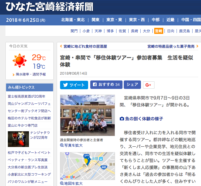Click the orange right arrow for next article

(197, 46)
